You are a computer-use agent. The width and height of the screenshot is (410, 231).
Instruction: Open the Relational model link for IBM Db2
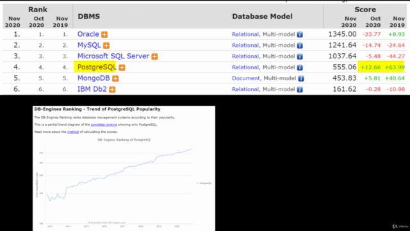point(245,89)
